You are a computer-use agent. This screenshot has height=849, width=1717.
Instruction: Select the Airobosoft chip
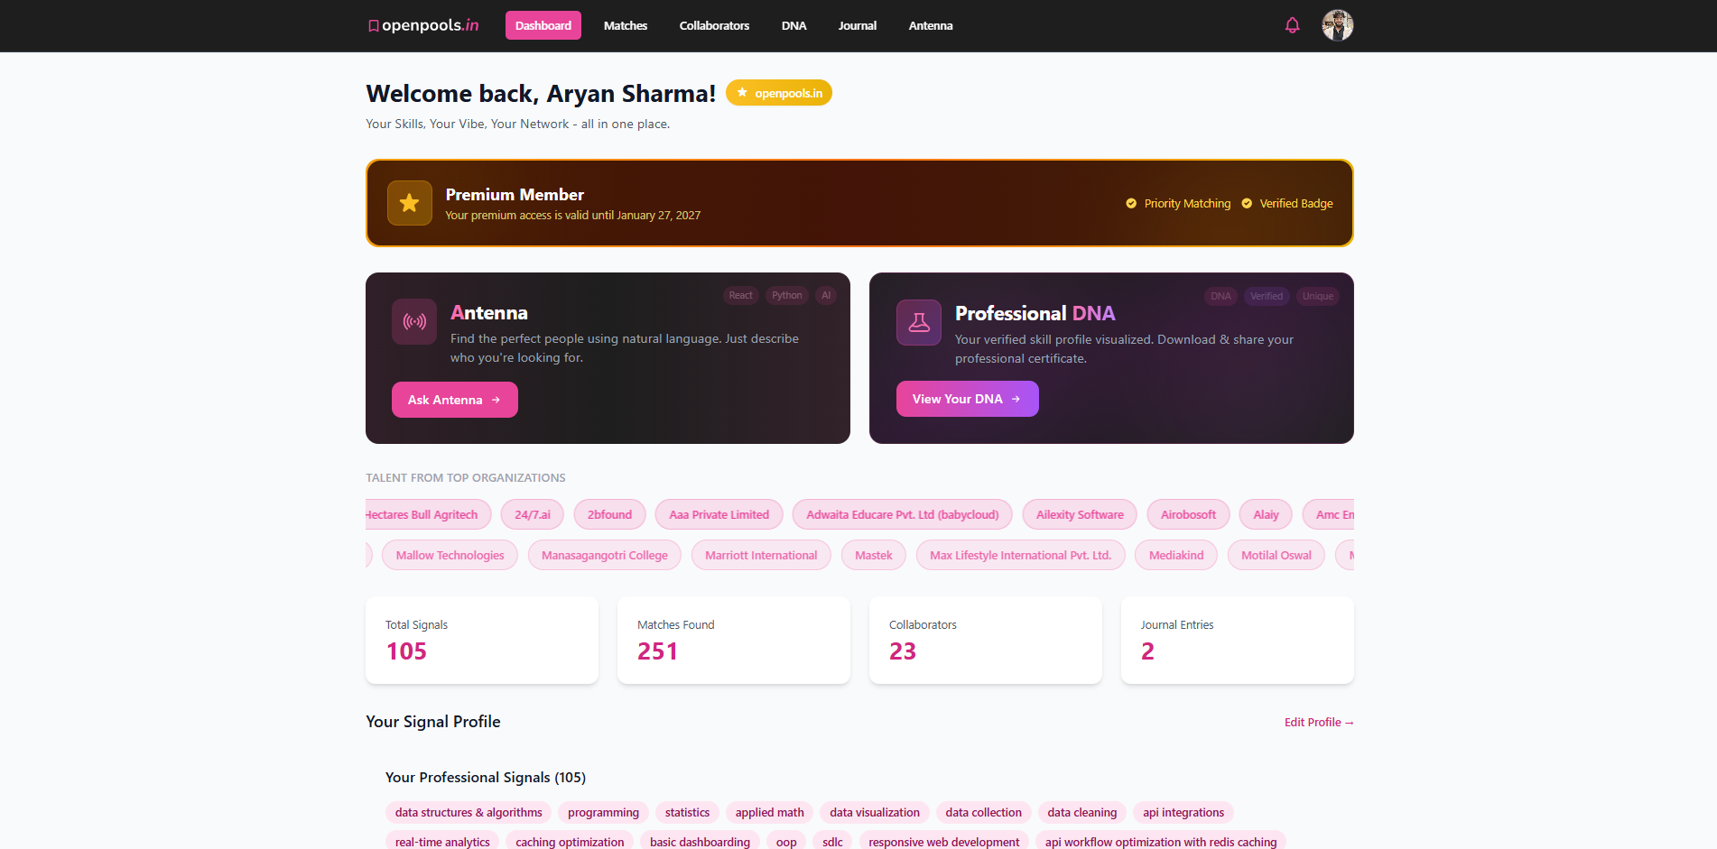(1188, 515)
